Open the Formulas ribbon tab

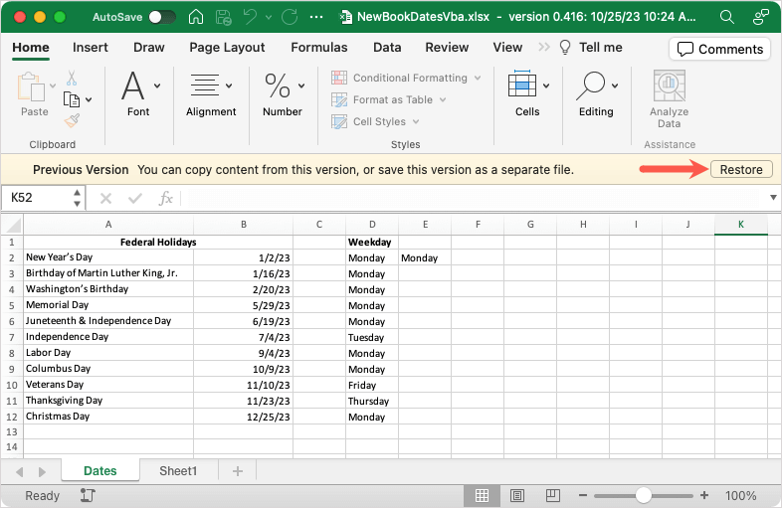point(318,47)
